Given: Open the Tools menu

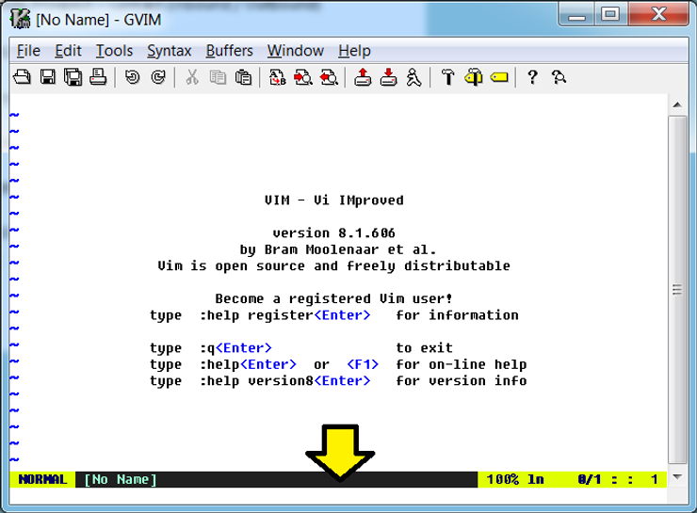Looking at the screenshot, I should tap(114, 51).
